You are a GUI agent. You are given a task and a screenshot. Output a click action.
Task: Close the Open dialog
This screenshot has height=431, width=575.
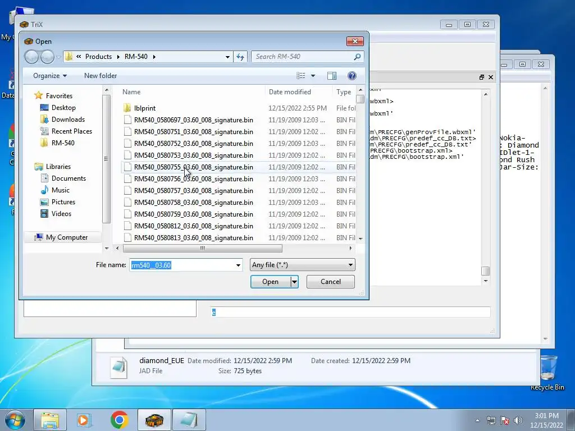pos(355,41)
